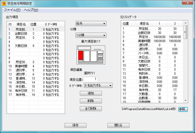Select output row 1 所定就…

point(36,30)
